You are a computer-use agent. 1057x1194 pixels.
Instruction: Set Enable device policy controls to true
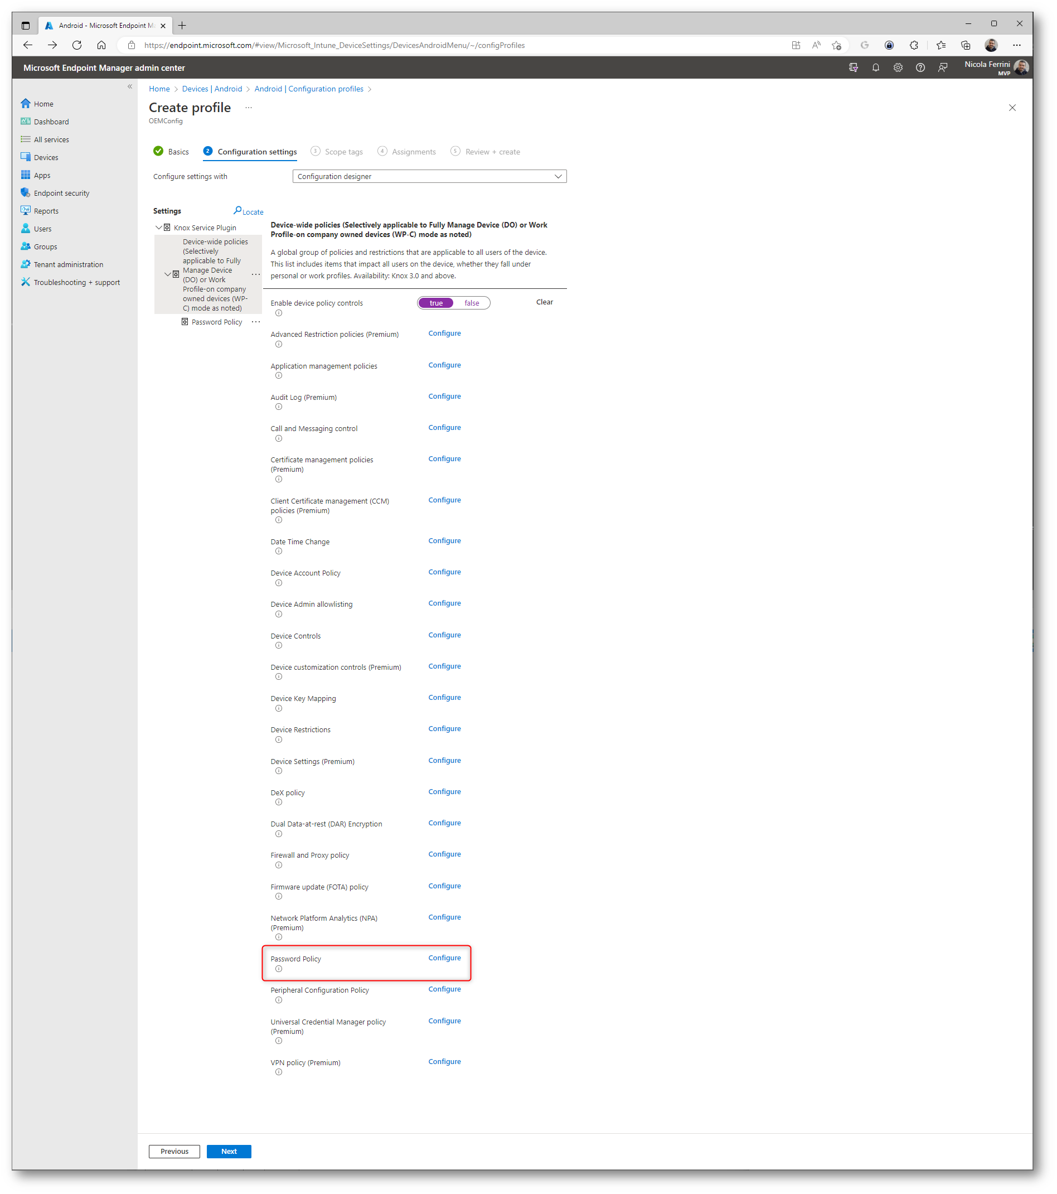point(435,303)
